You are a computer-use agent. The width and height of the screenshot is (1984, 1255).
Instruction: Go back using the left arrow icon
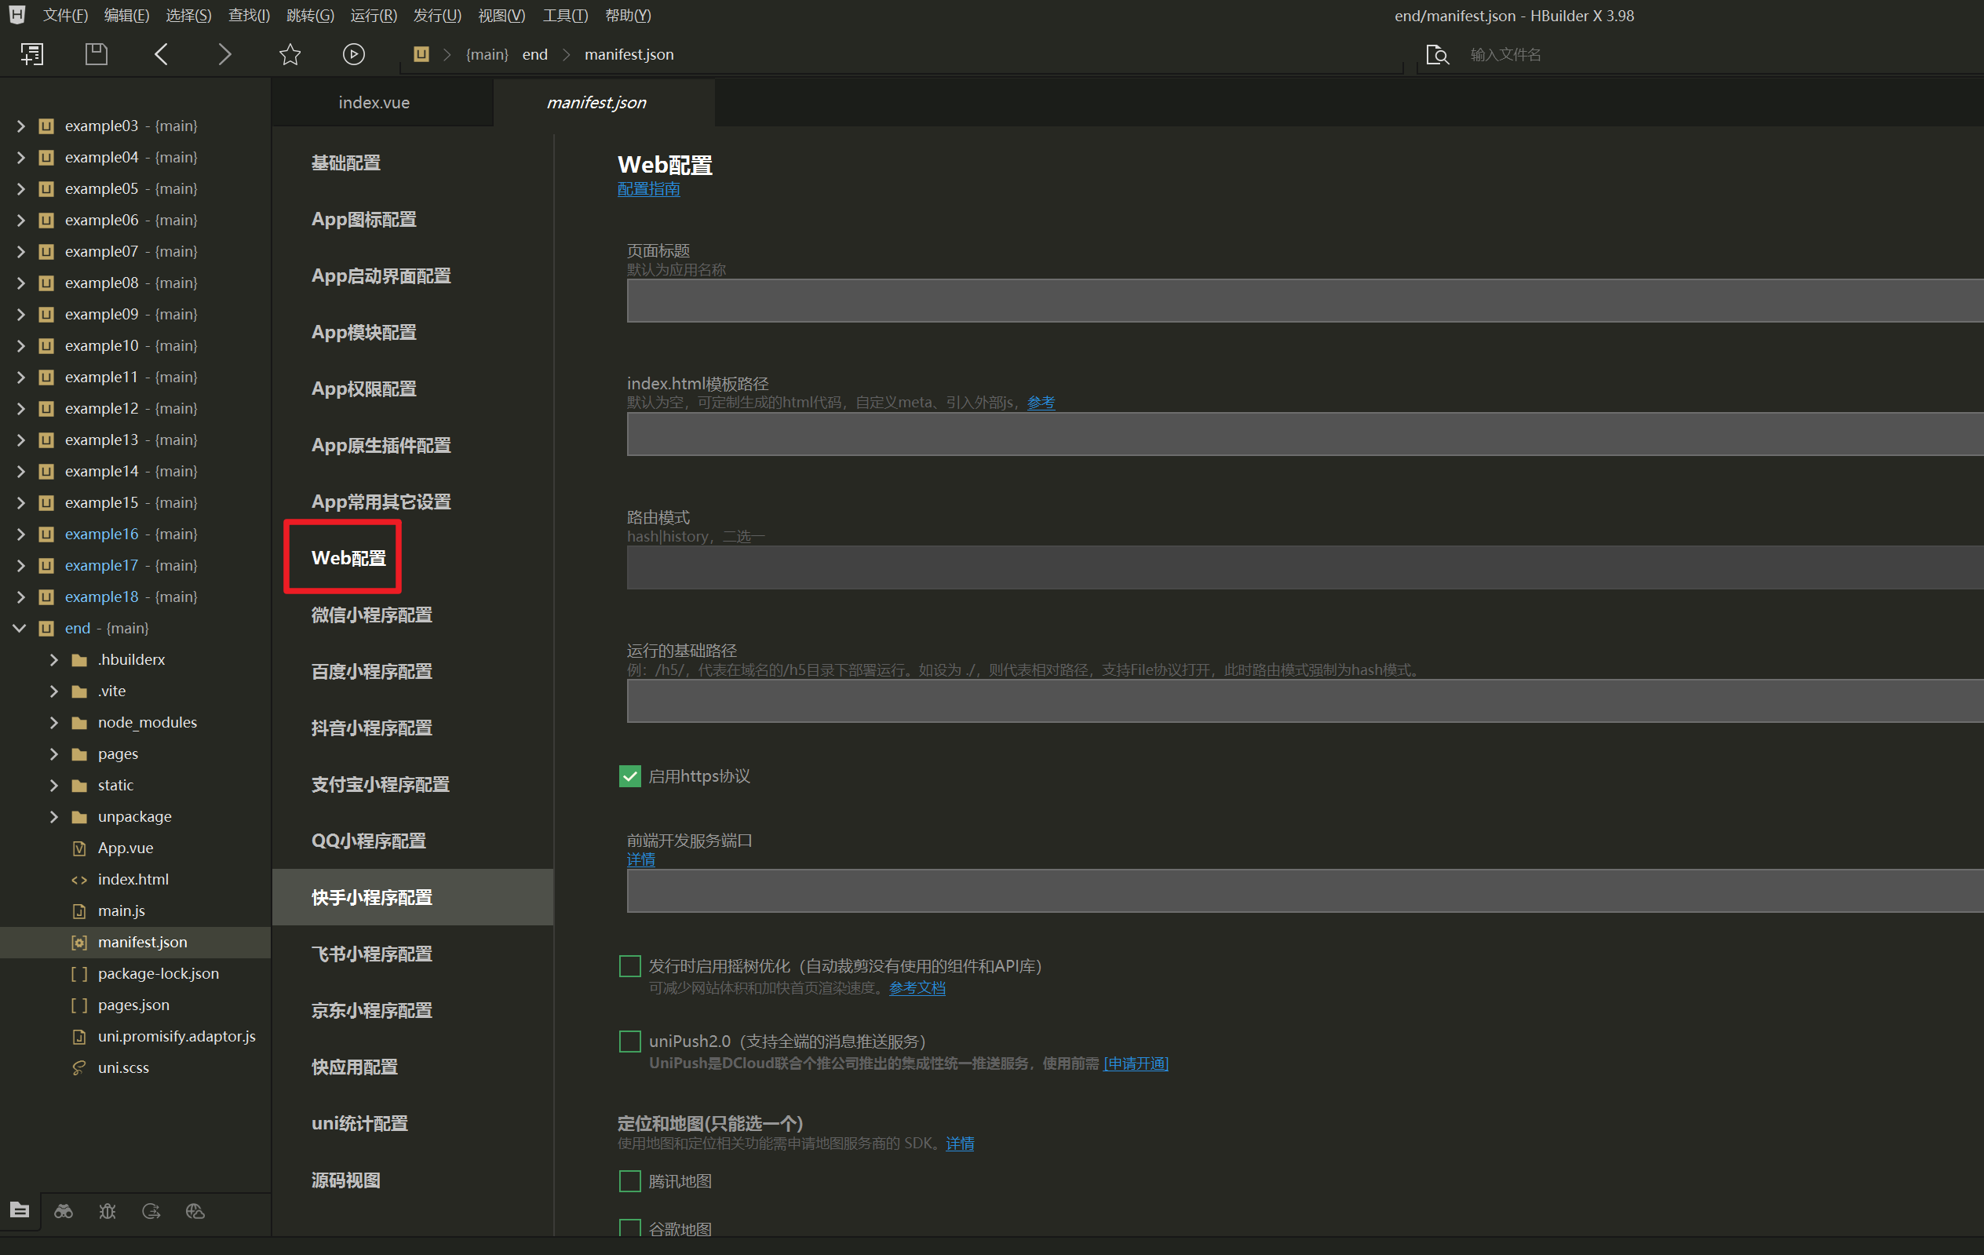[x=162, y=54]
